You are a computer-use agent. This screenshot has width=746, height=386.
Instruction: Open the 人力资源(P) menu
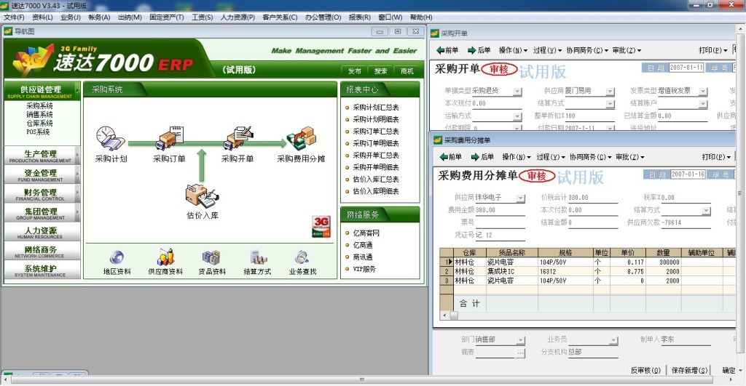(237, 17)
